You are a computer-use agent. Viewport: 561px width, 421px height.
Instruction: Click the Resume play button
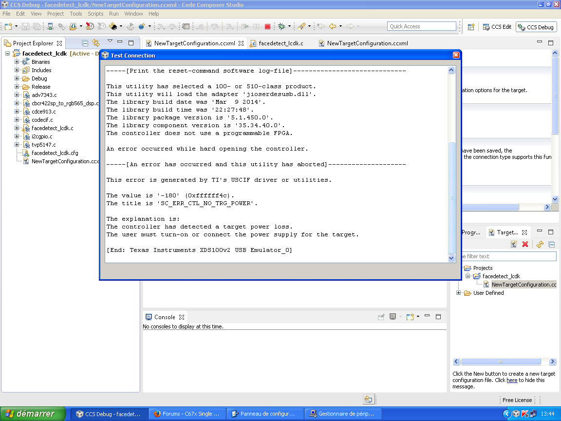(x=245, y=26)
